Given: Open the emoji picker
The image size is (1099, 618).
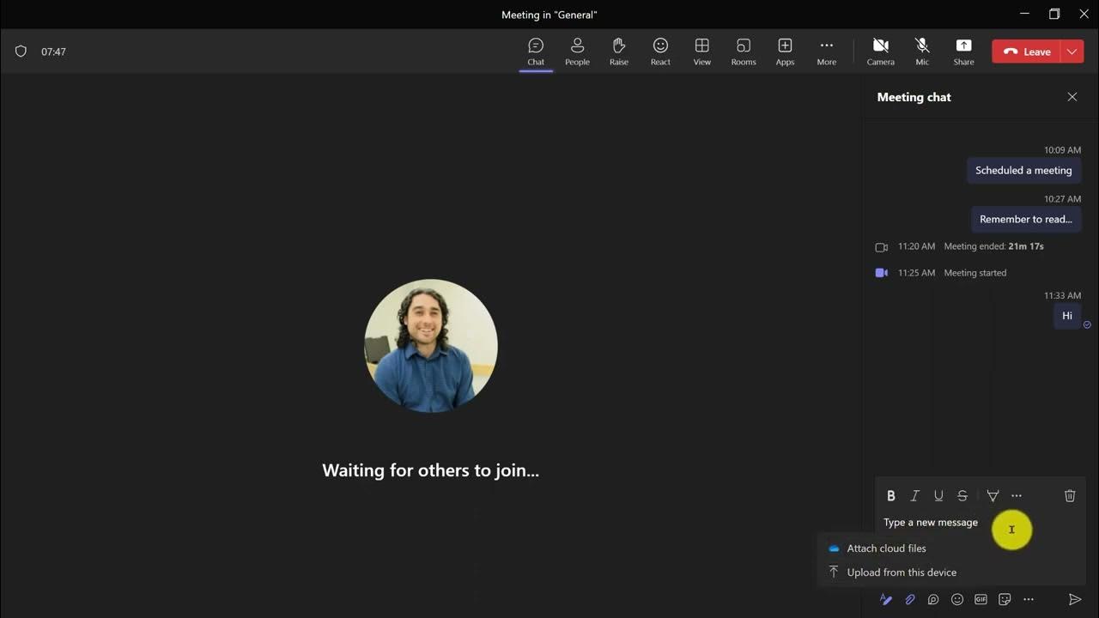Looking at the screenshot, I should coord(957,599).
